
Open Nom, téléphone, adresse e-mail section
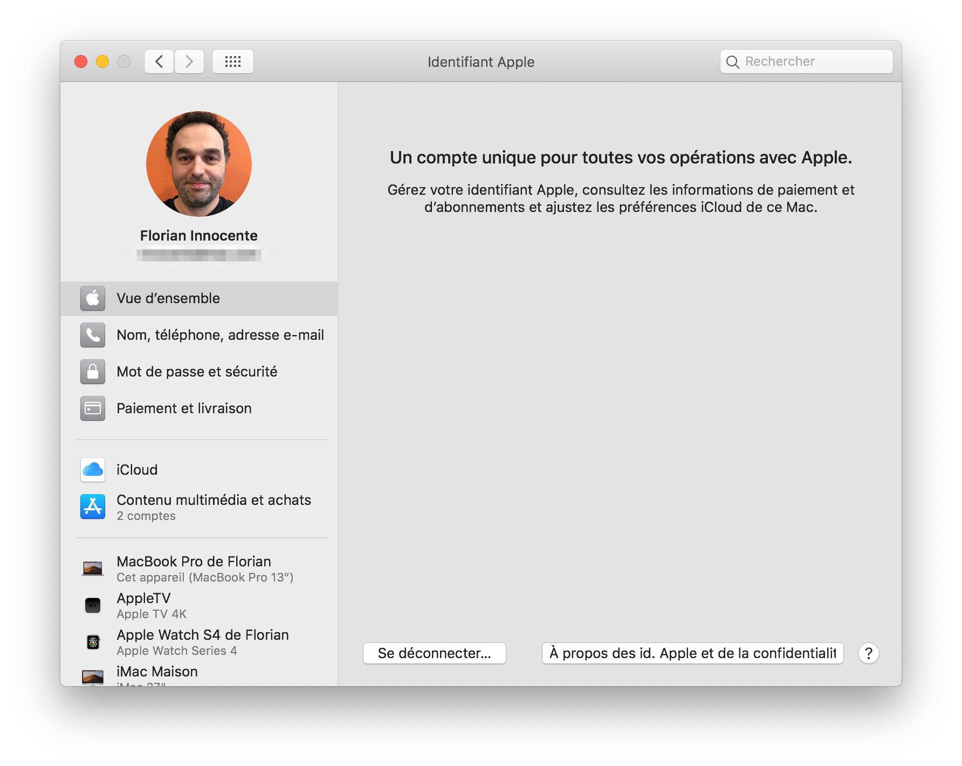click(x=220, y=335)
